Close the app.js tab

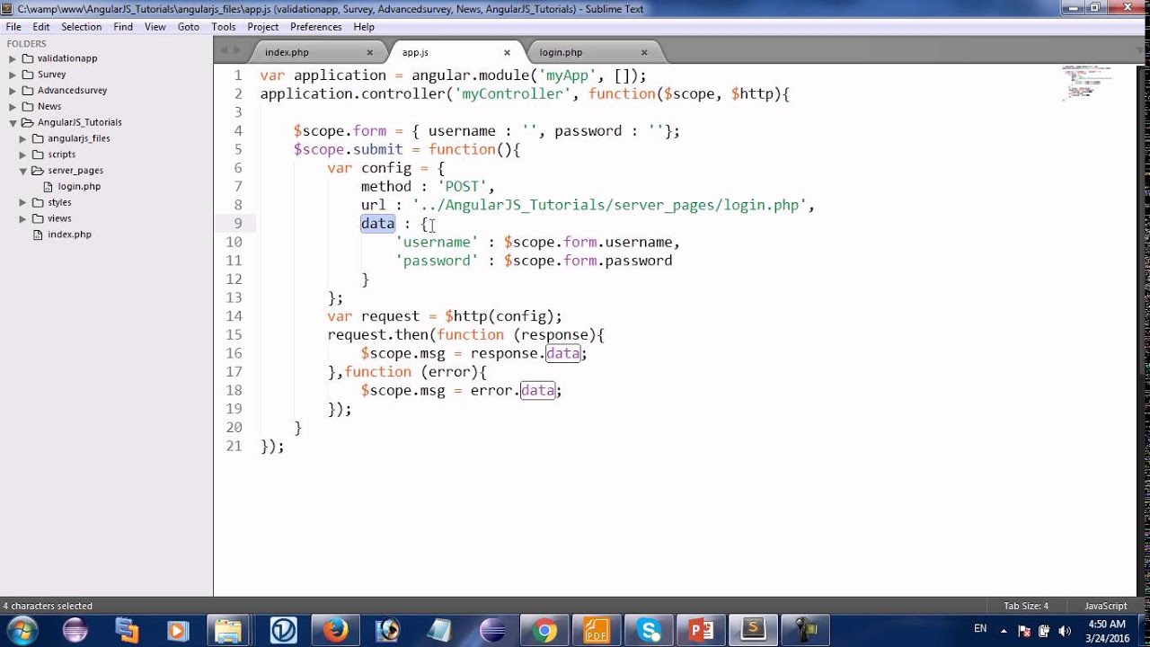(x=507, y=52)
